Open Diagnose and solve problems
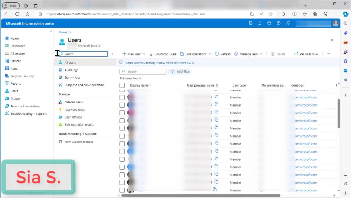 coord(85,85)
